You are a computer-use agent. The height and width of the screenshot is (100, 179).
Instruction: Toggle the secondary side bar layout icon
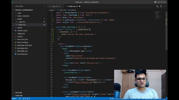(162, 2)
